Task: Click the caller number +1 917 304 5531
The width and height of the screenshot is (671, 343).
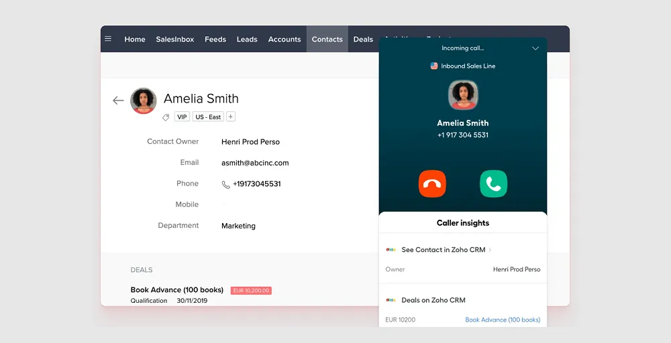Action: (x=463, y=135)
